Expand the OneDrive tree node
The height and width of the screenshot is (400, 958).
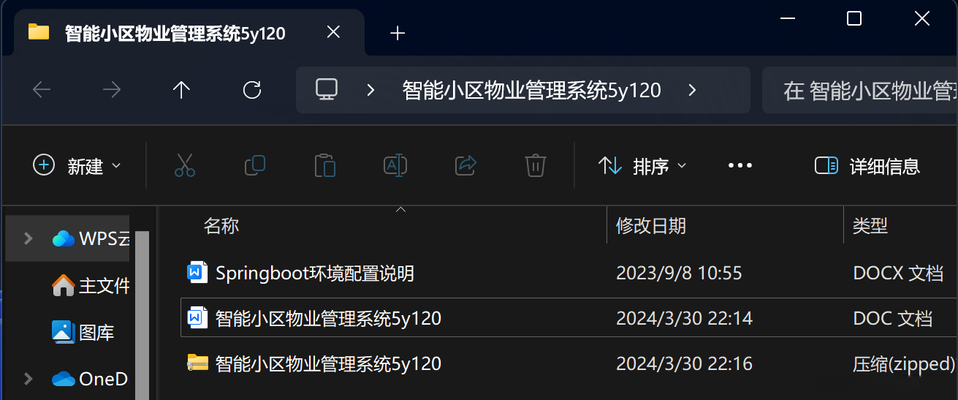[x=28, y=379]
